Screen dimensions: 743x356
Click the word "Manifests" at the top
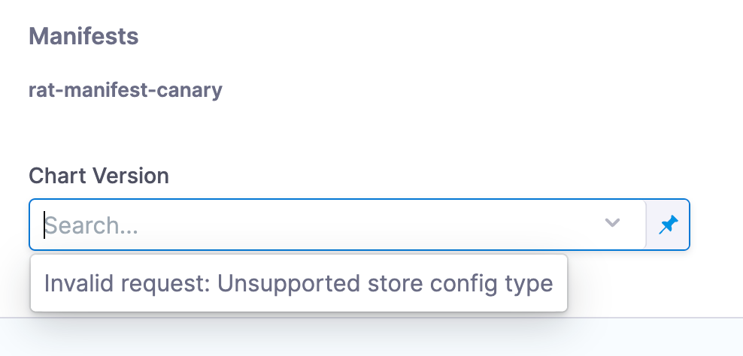click(83, 35)
